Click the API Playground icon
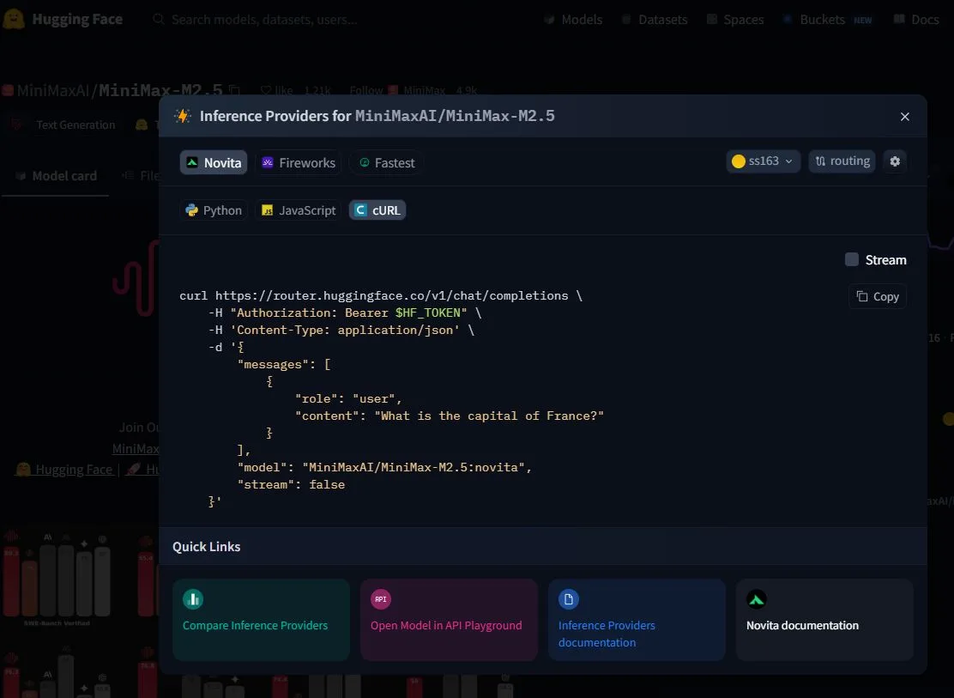The image size is (954, 698). (381, 599)
